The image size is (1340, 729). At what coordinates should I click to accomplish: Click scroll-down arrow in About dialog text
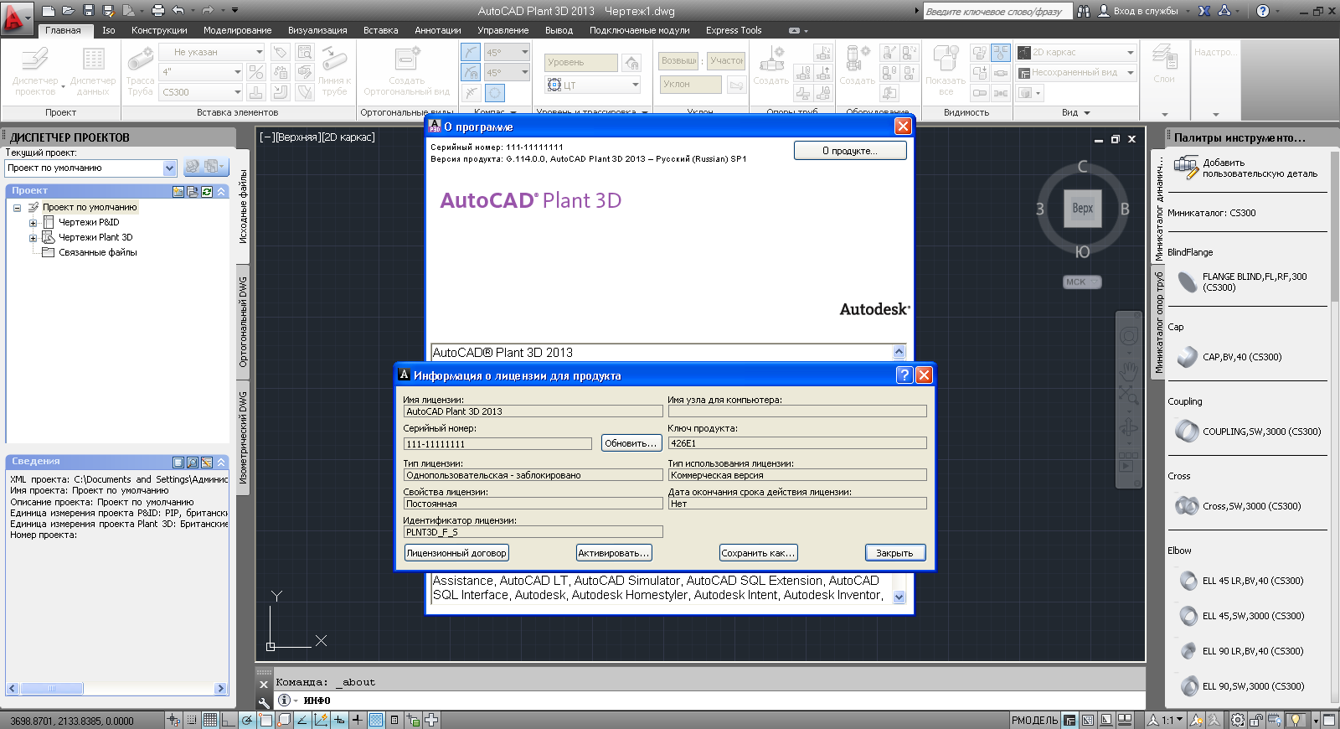(899, 597)
